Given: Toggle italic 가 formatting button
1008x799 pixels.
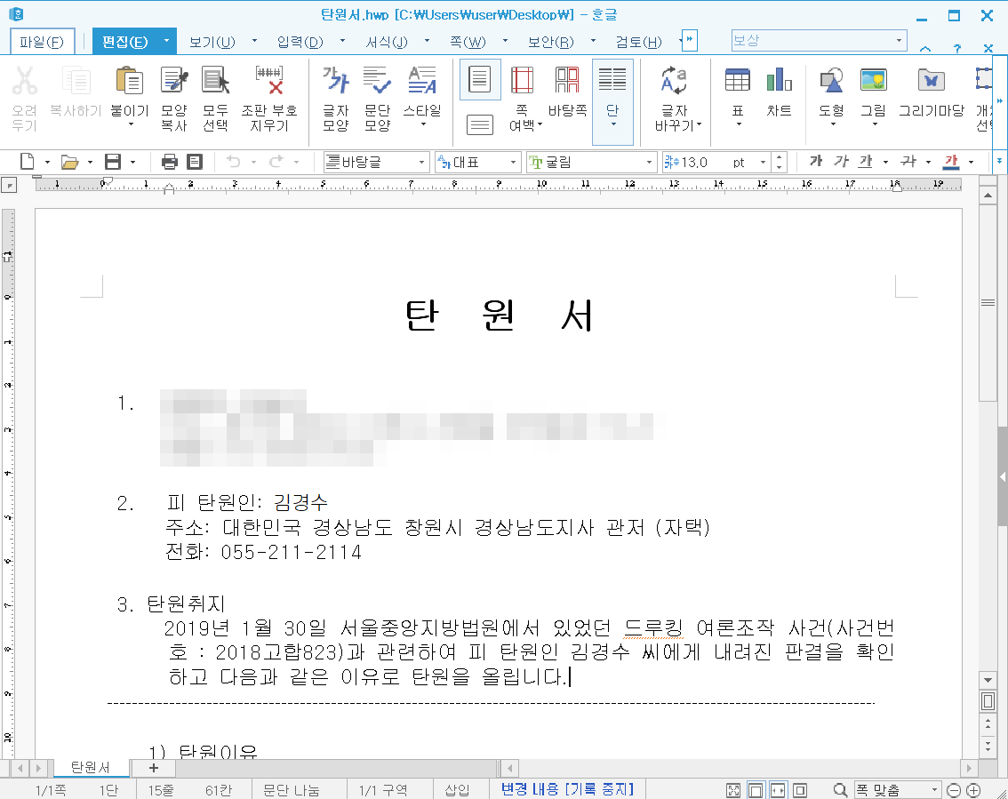Looking at the screenshot, I should click(x=840, y=162).
